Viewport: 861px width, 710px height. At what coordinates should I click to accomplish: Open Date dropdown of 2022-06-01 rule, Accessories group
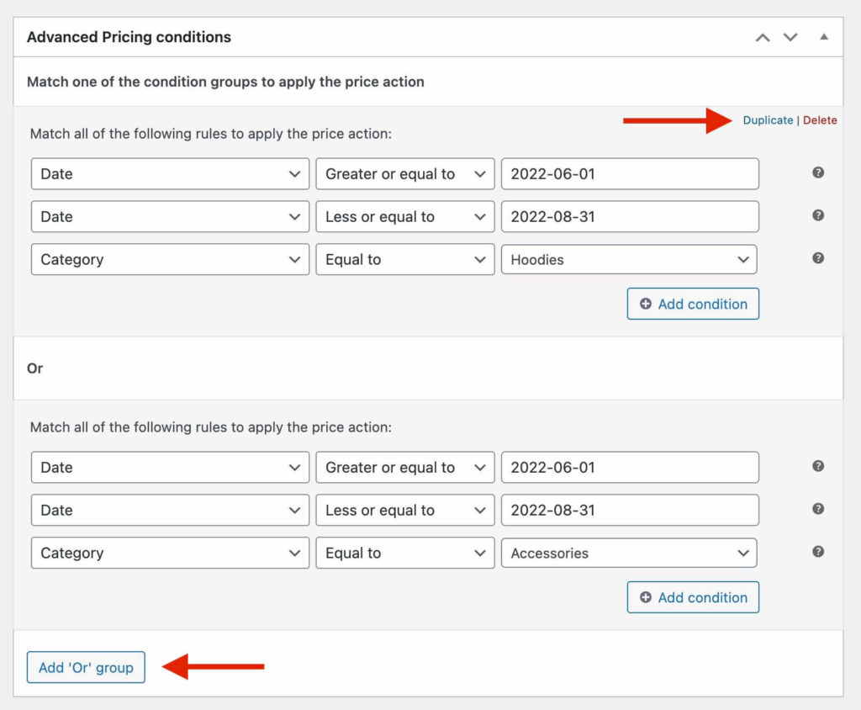click(x=170, y=467)
